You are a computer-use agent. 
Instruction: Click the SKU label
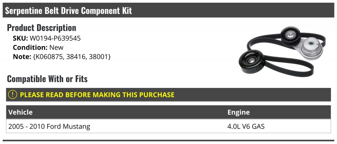pyautogui.click(x=20, y=38)
